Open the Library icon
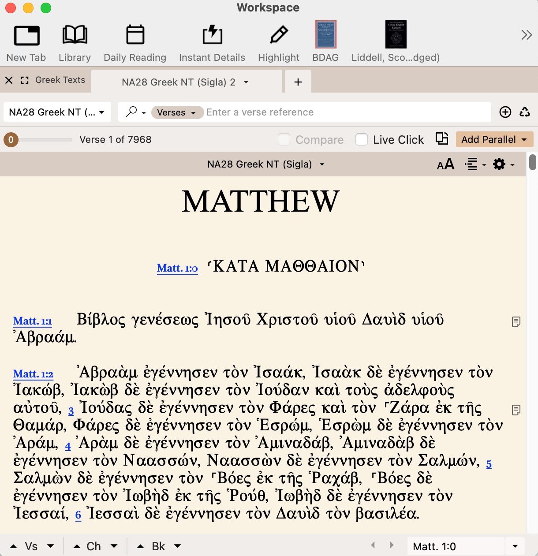 75,35
